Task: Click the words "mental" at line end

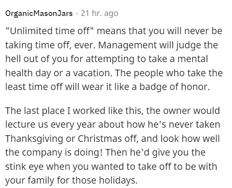Action: coord(192,59)
